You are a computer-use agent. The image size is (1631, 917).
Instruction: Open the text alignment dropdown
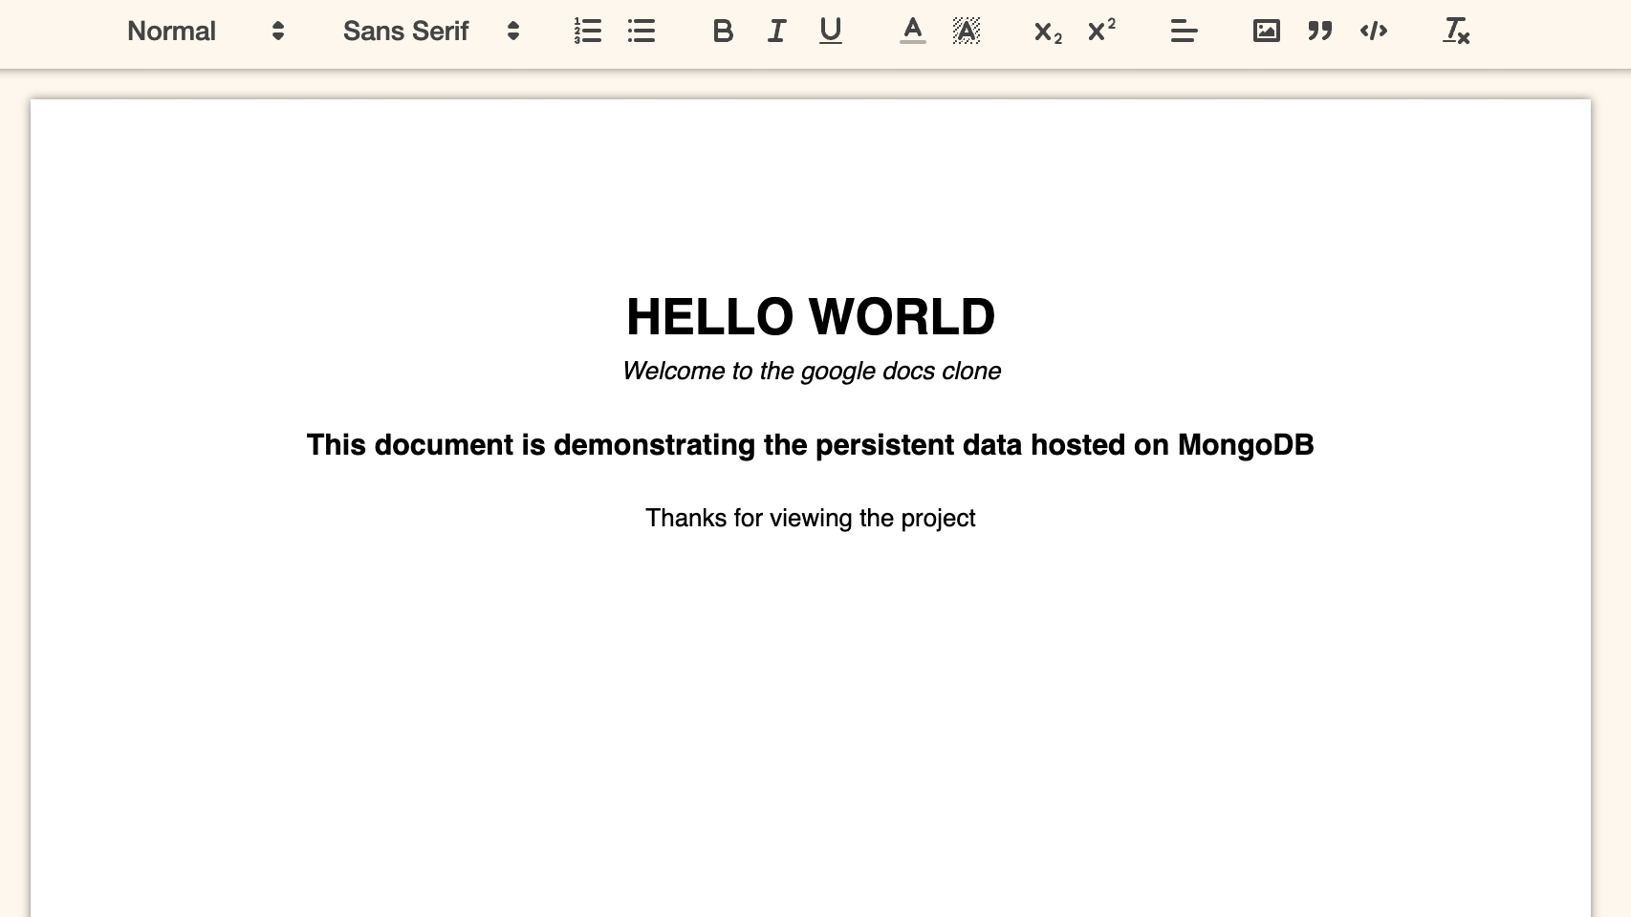click(x=1185, y=32)
